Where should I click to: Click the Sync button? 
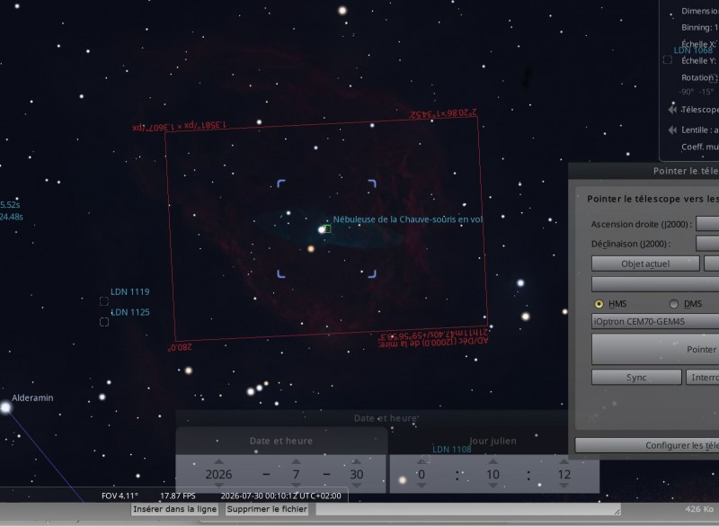(x=636, y=378)
